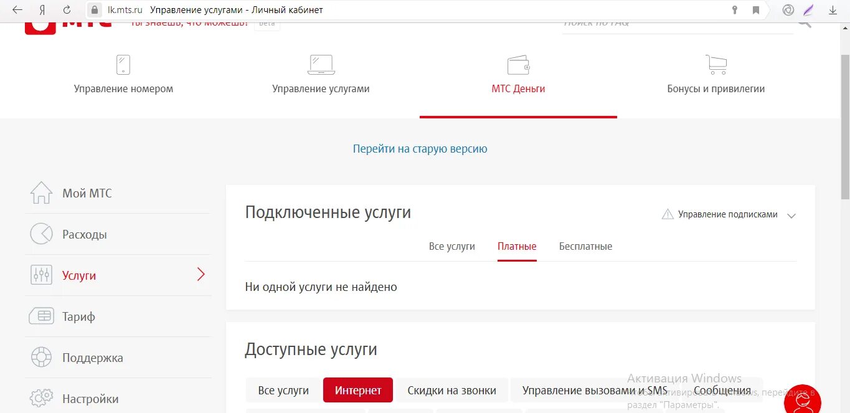This screenshot has width=850, height=413.
Task: Select Скидки на звонки filter
Action: 452,391
